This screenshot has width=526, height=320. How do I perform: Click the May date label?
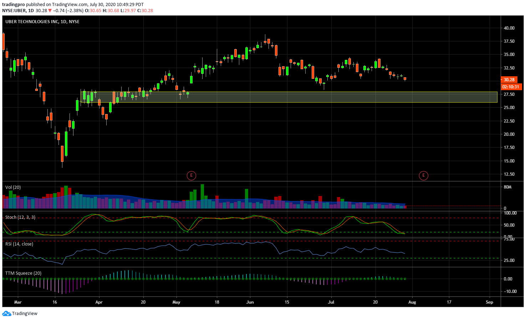[176, 302]
